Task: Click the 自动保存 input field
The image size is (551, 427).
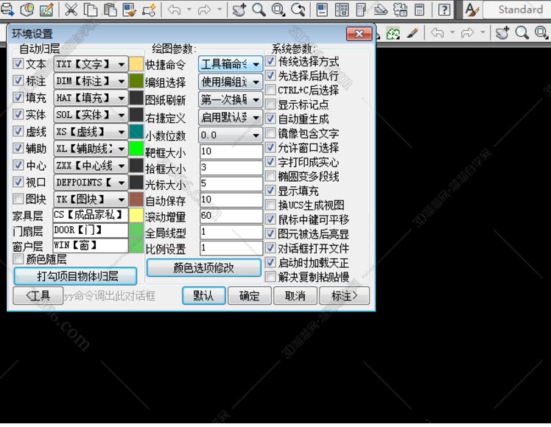Action: [231, 200]
